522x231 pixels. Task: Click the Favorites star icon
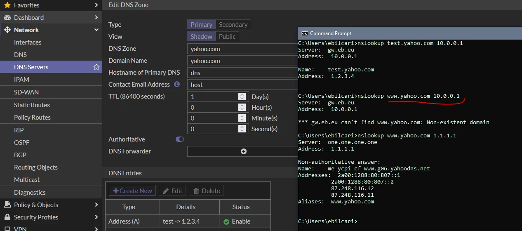click(7, 5)
